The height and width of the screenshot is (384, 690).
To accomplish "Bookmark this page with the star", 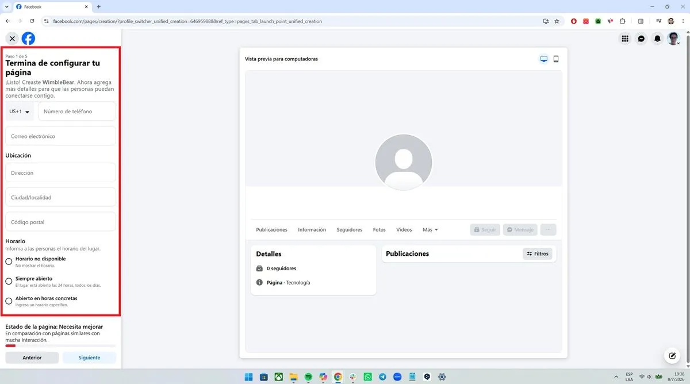I will [x=557, y=21].
